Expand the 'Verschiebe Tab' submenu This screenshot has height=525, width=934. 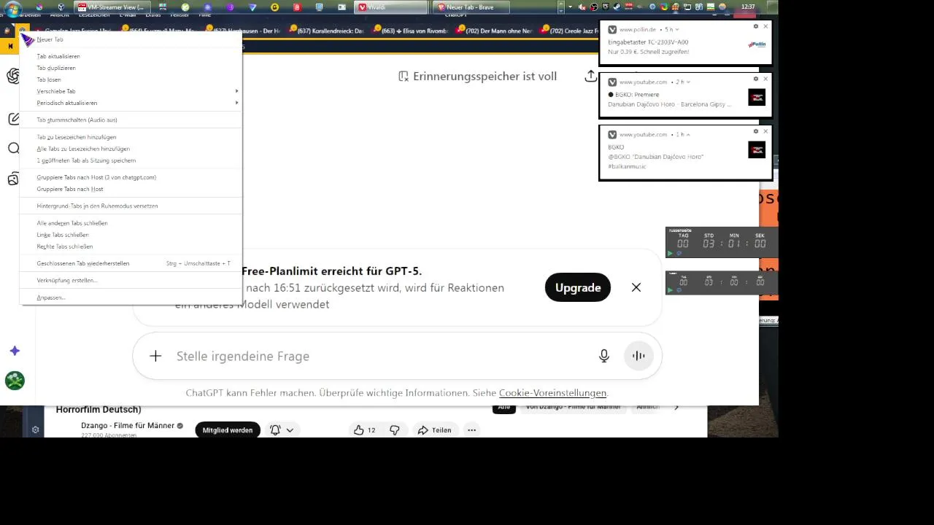pos(131,91)
